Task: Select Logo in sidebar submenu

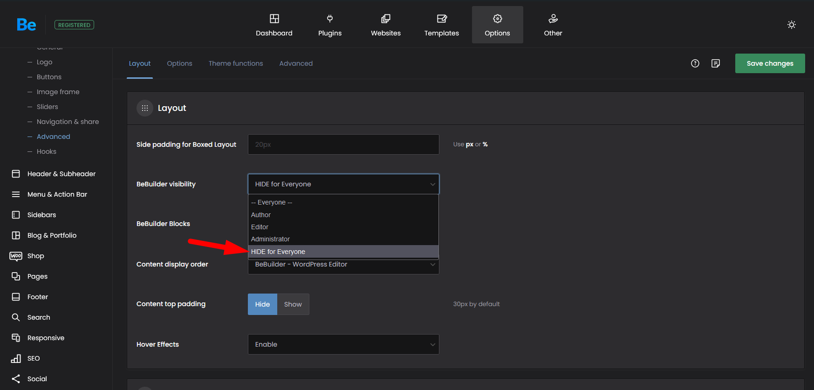Action: 44,62
